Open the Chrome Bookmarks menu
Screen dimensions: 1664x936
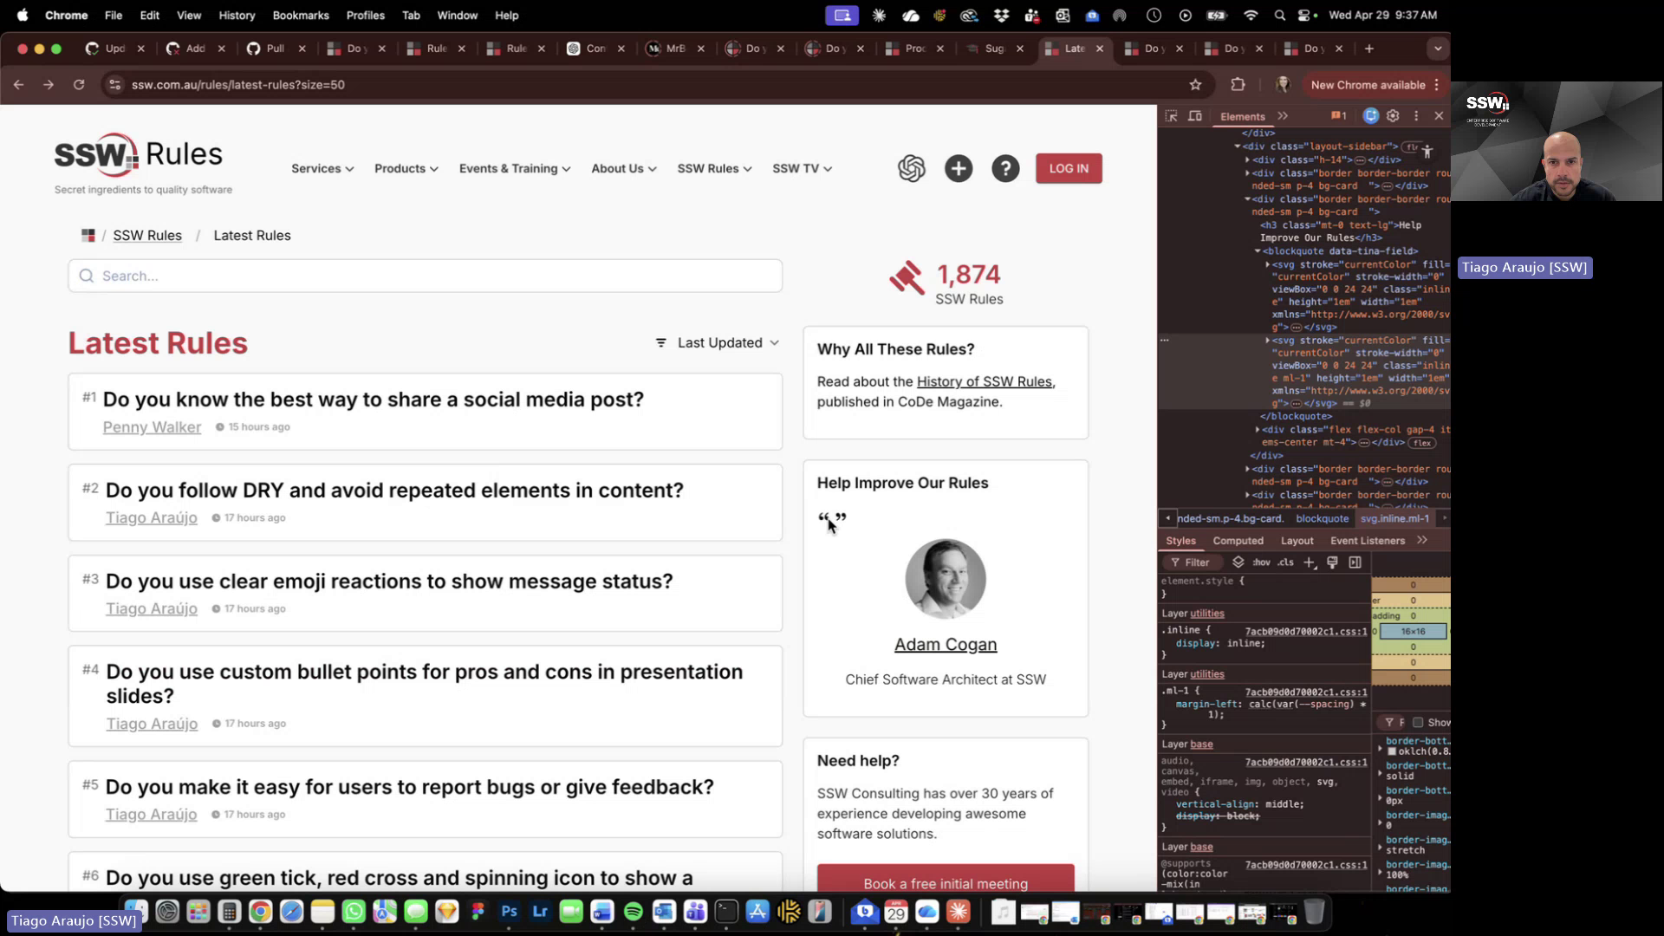pos(301,15)
